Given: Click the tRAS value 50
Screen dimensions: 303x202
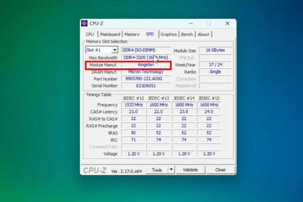Looking at the screenshot, I should (134, 133).
